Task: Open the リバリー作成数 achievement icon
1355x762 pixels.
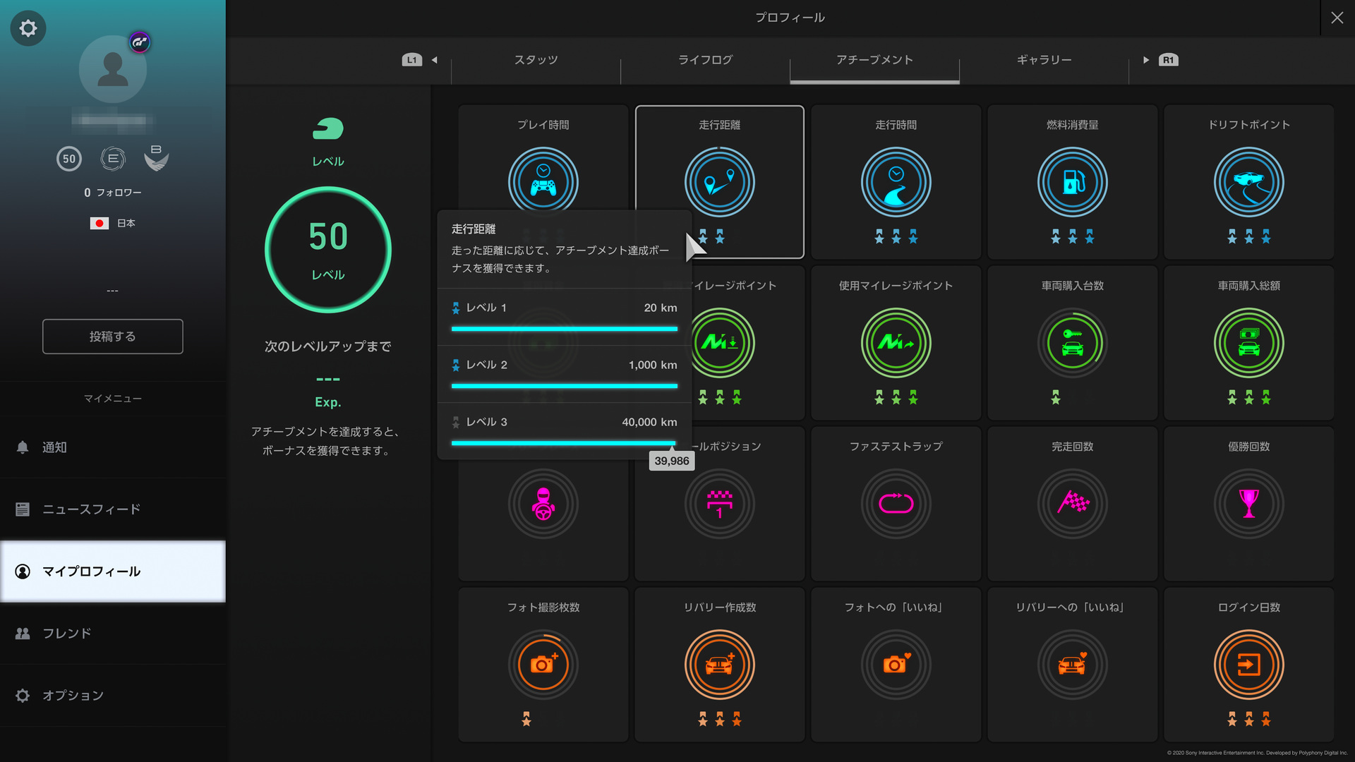Action: pyautogui.click(x=720, y=665)
